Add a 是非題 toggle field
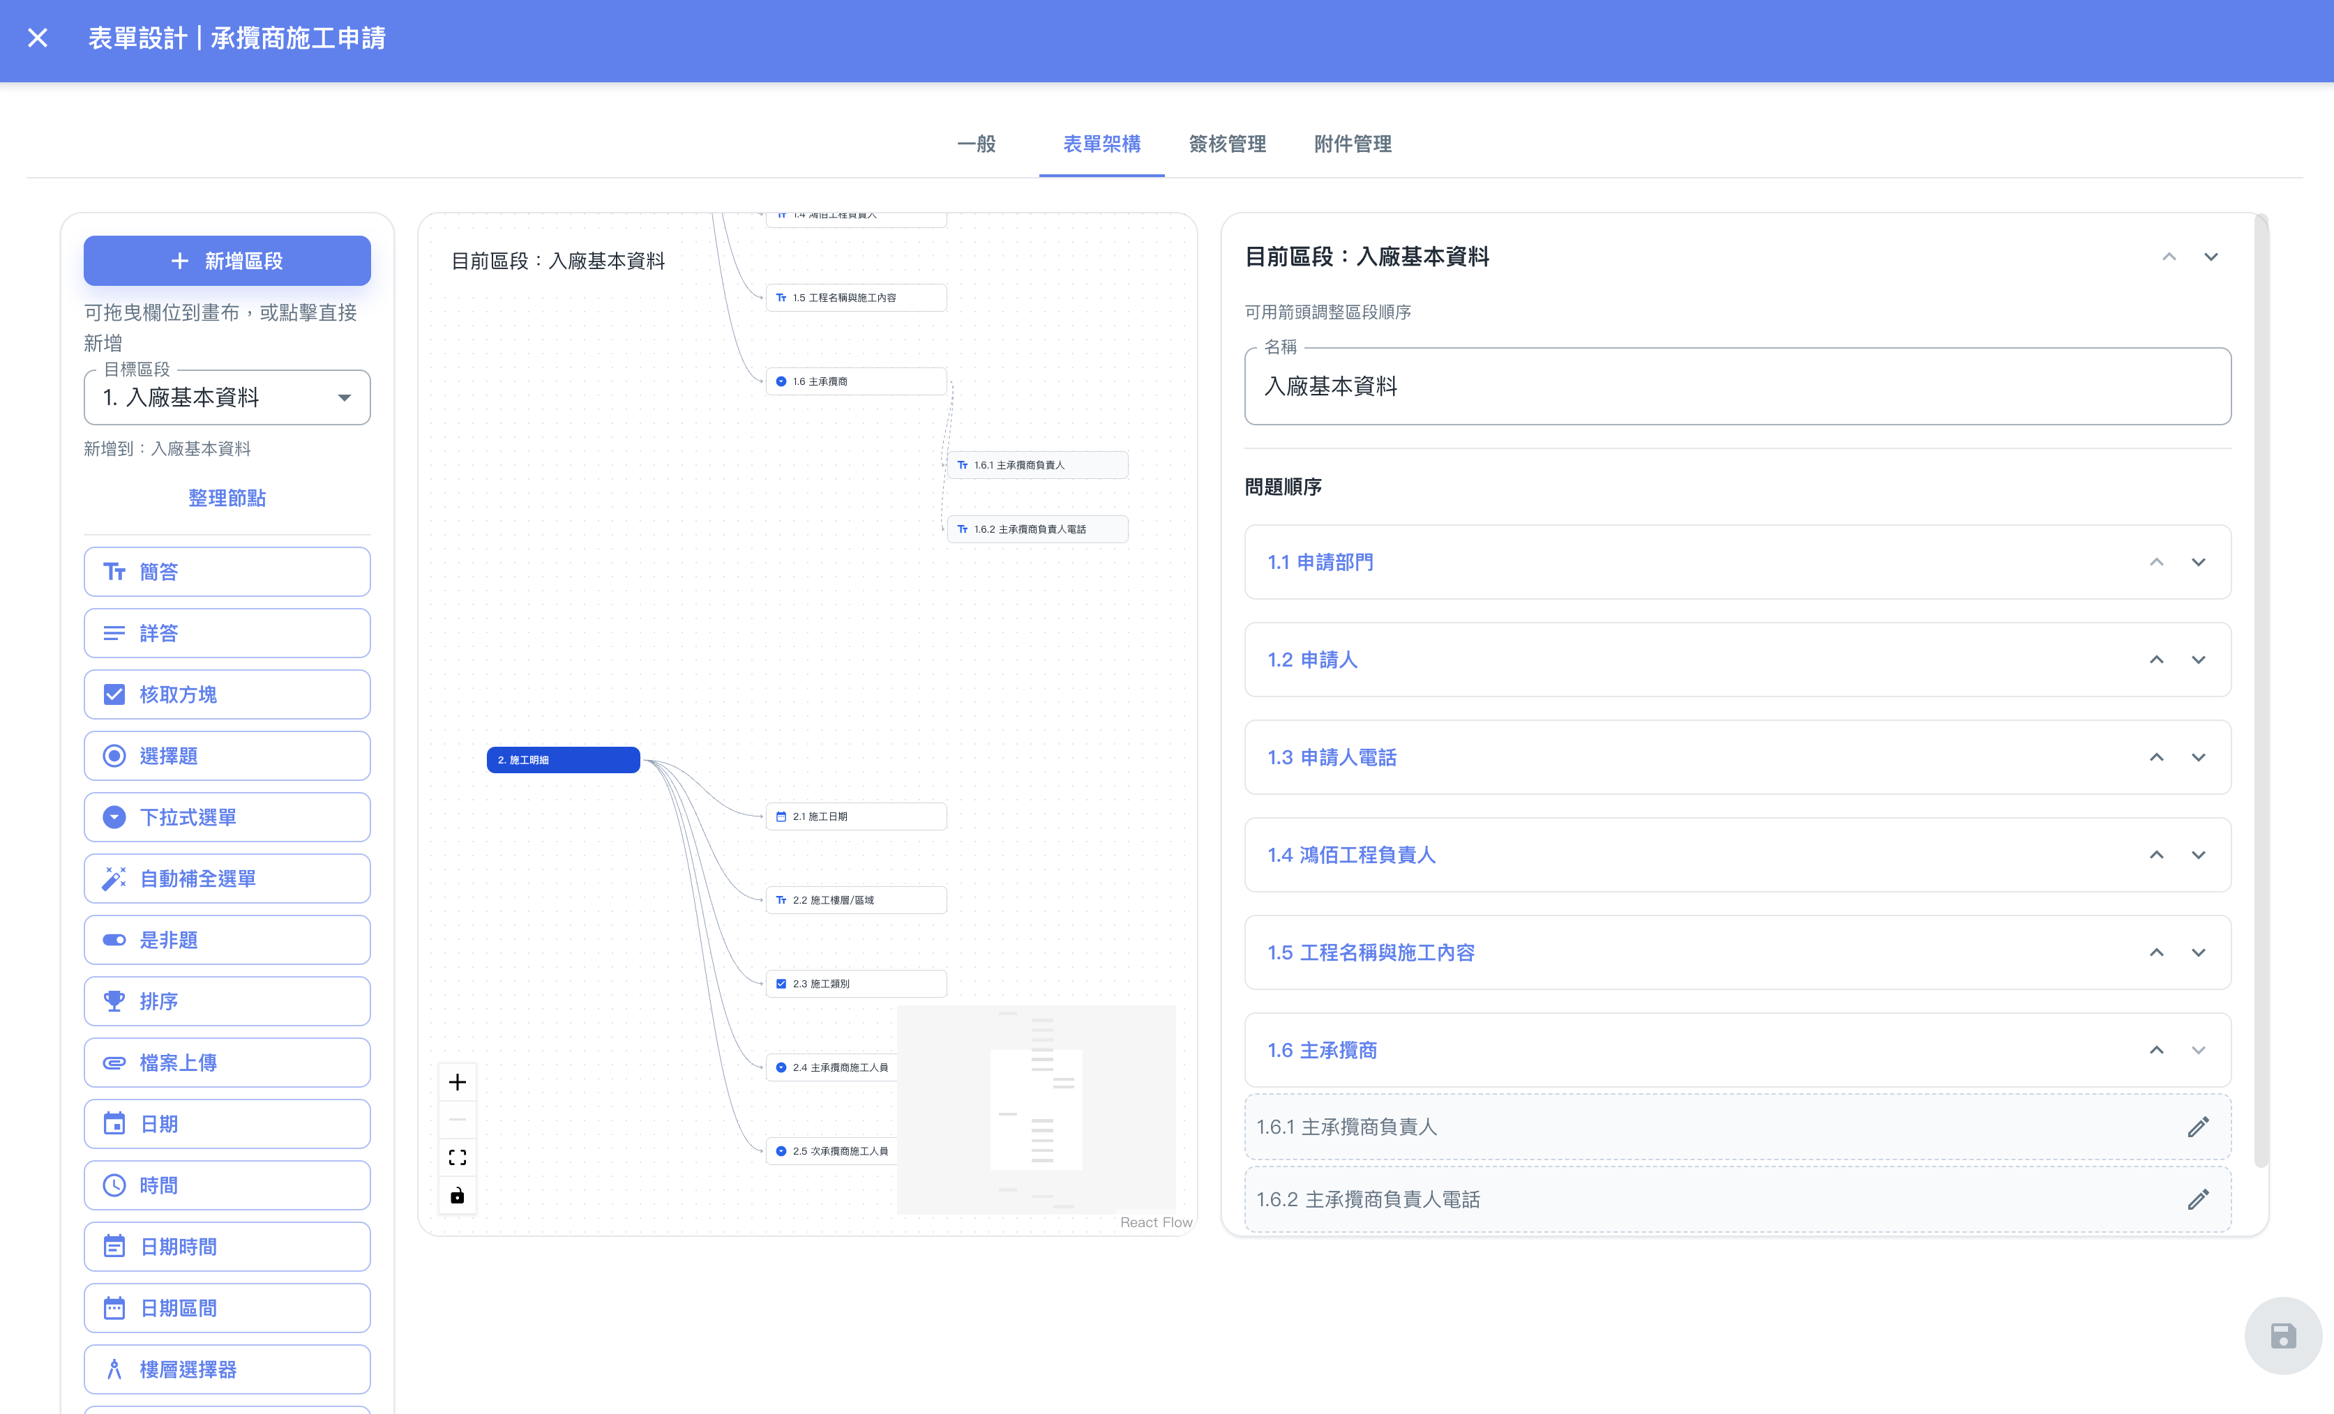Image resolution: width=2334 pixels, height=1414 pixels. [x=227, y=939]
